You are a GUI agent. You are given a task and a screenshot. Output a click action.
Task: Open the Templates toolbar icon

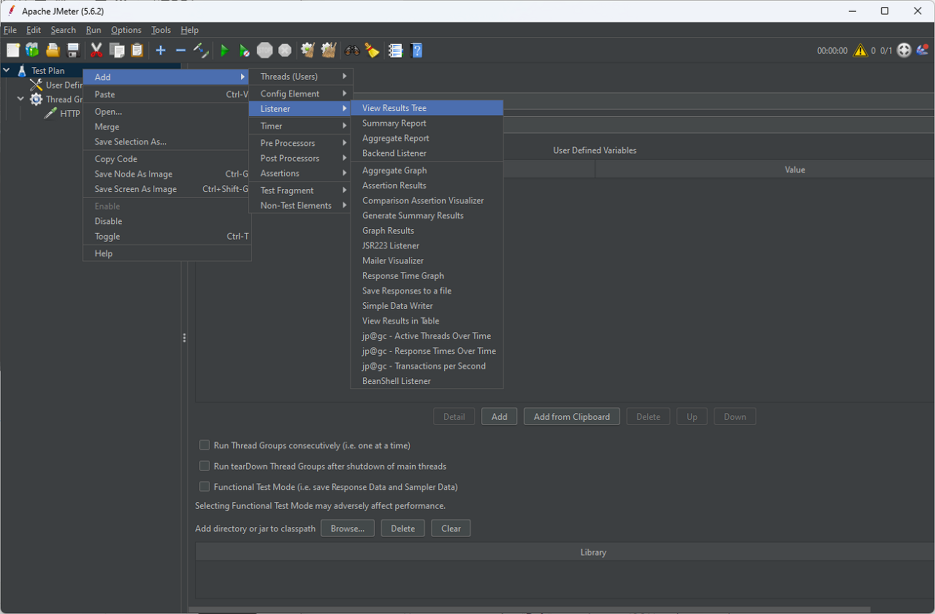point(33,50)
